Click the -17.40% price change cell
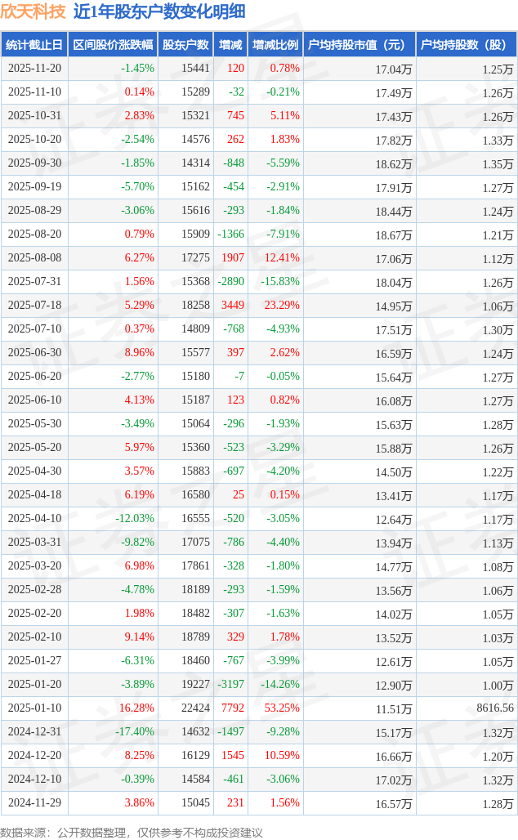The image size is (518, 840). 135,732
